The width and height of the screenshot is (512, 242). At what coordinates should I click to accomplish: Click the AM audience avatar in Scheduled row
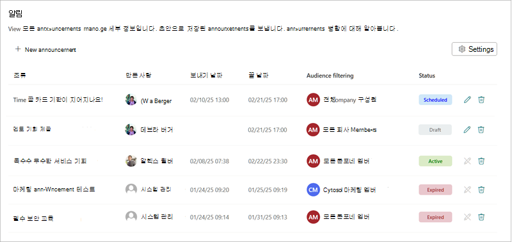(x=313, y=100)
